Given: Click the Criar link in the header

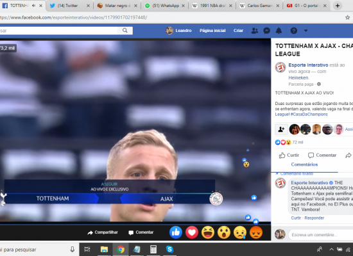Looking at the screenshot, I should point(238,31).
